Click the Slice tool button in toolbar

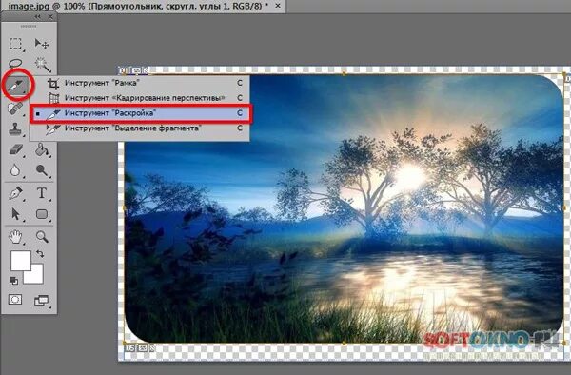click(x=17, y=86)
